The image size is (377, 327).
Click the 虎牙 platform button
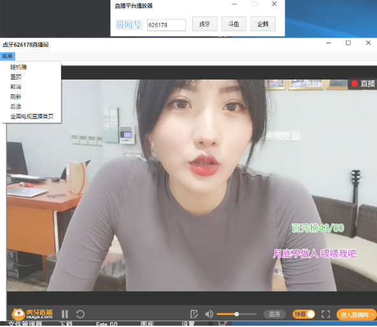tap(205, 24)
